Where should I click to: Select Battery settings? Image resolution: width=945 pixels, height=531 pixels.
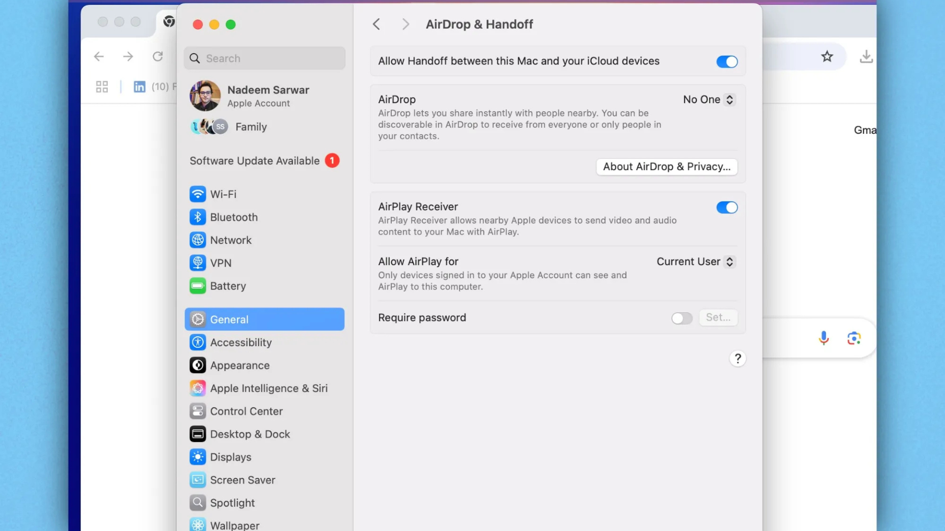pyautogui.click(x=228, y=286)
